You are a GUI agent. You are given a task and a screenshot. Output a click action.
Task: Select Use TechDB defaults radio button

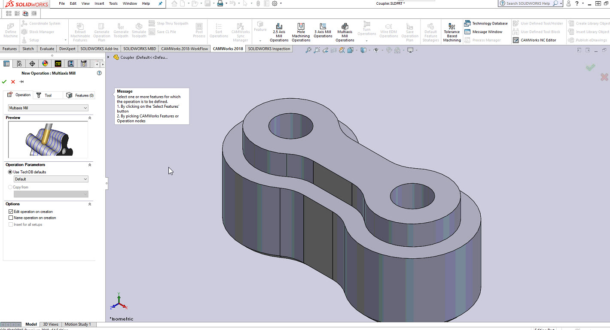[x=10, y=172]
